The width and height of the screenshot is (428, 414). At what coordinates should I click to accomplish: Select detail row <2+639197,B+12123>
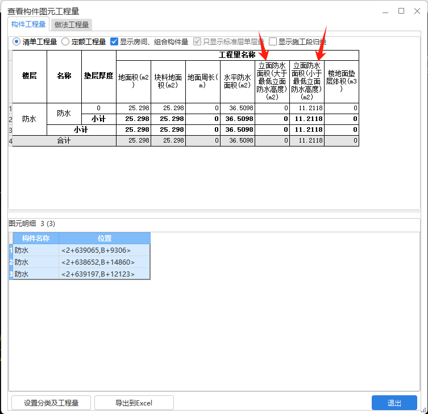click(105, 274)
